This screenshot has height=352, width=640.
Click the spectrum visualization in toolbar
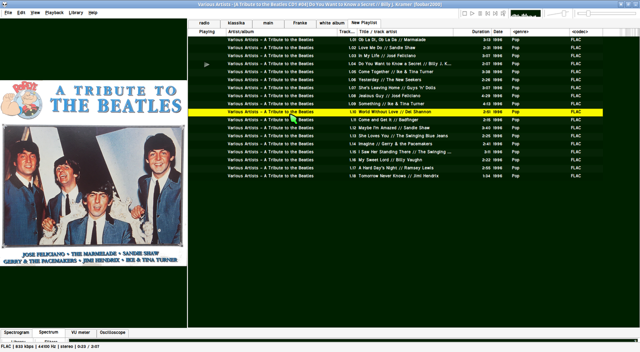(x=525, y=14)
